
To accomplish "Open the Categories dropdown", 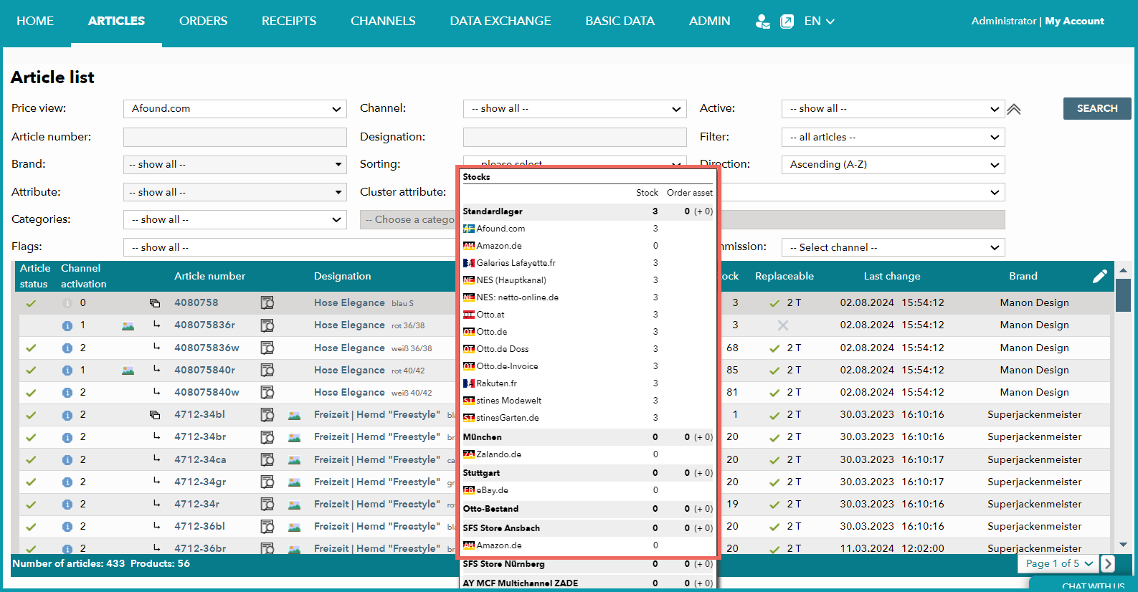I will pos(235,219).
